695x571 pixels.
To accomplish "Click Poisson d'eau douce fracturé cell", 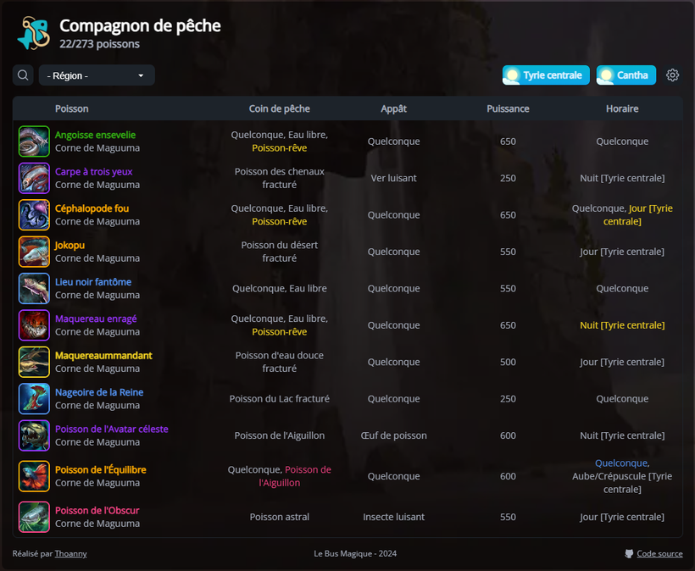I will [279, 362].
